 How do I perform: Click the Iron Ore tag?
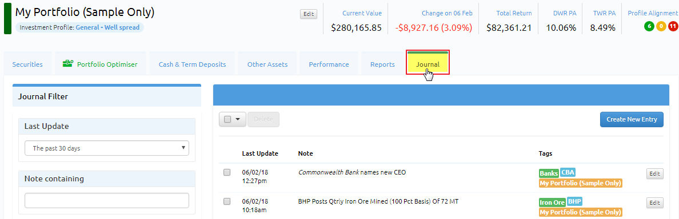[552, 202]
